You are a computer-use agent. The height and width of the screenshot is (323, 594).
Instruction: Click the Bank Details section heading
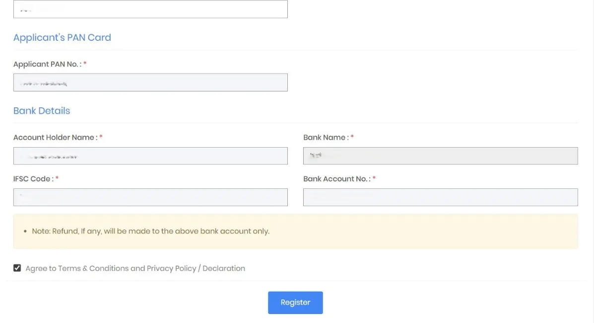(x=42, y=110)
